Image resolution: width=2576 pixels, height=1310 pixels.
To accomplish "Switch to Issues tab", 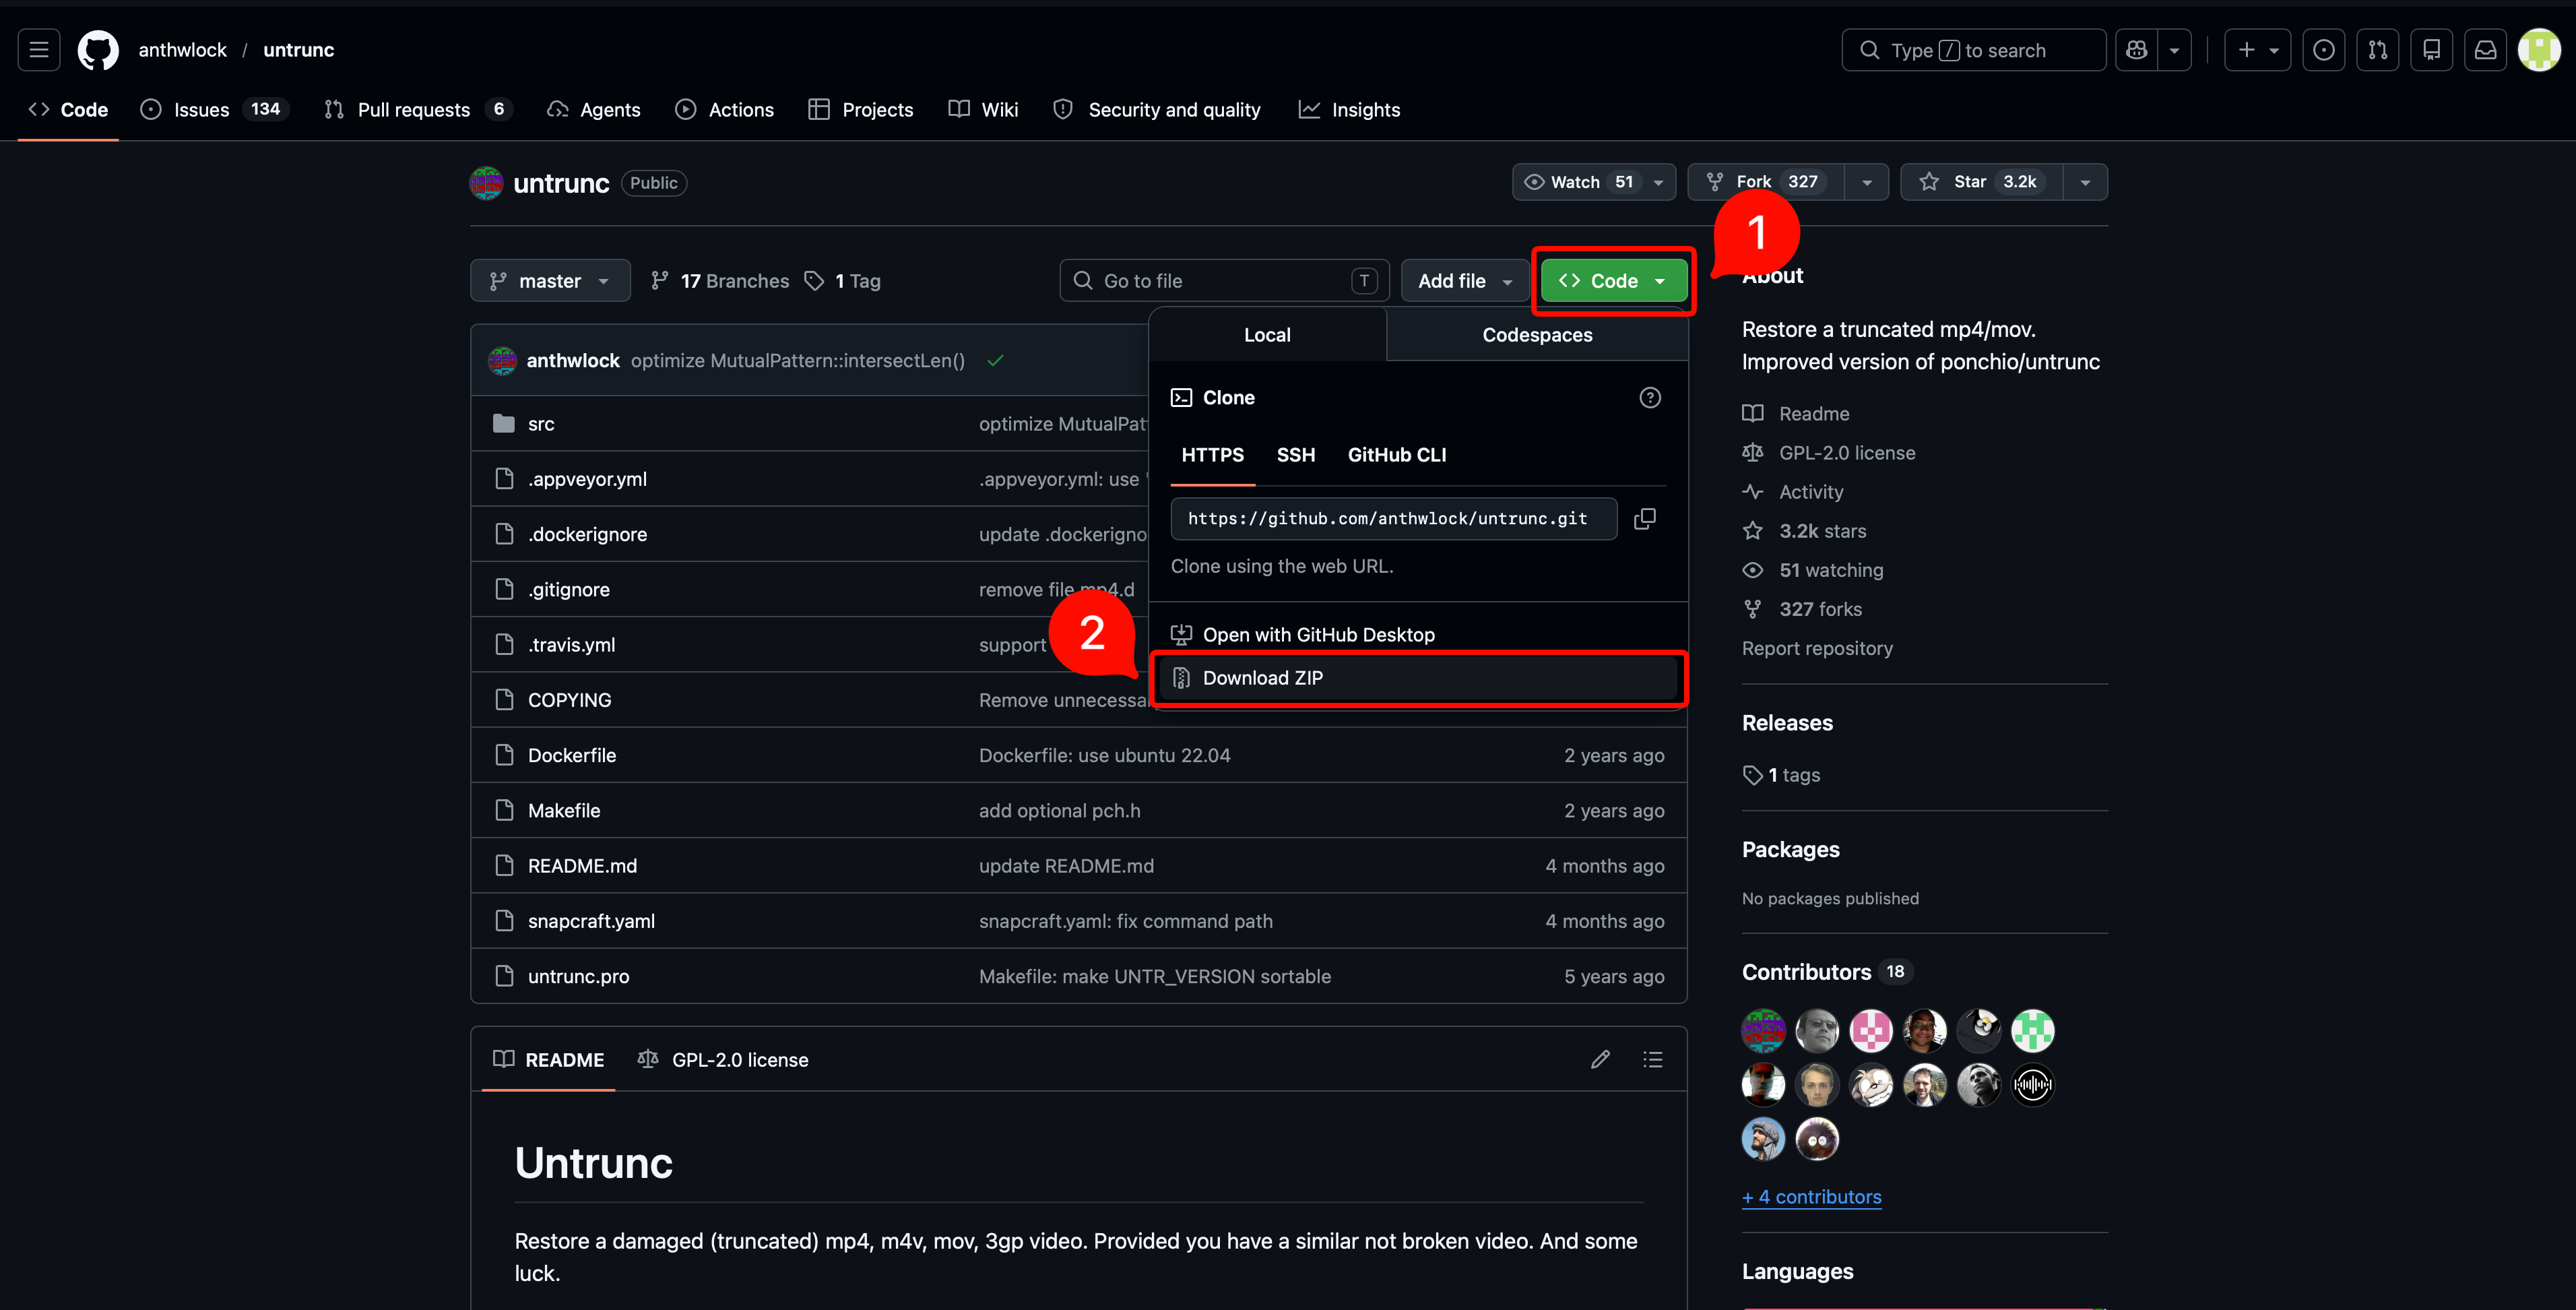I will point(215,110).
